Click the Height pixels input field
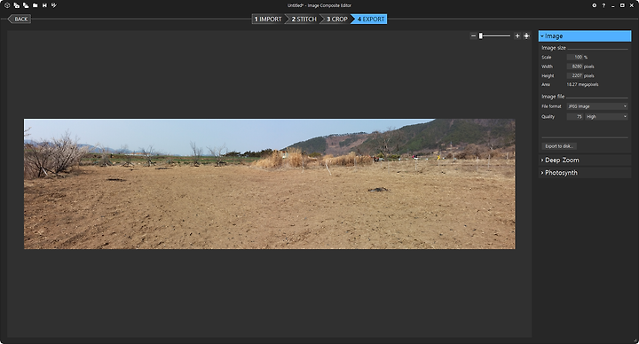 (574, 75)
